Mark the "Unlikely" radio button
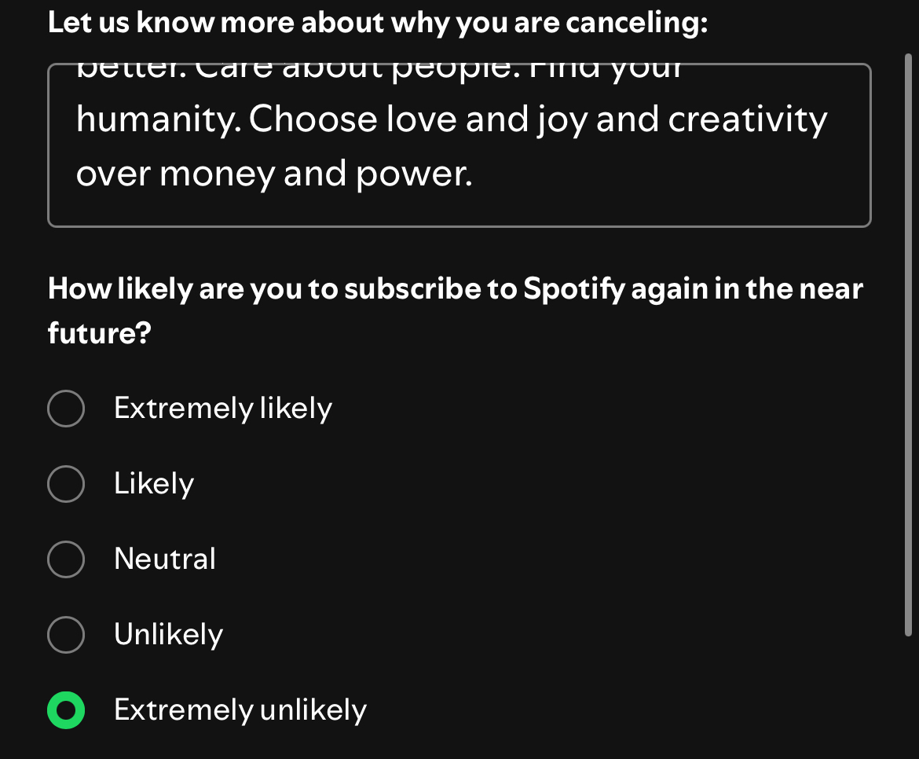 [x=66, y=634]
